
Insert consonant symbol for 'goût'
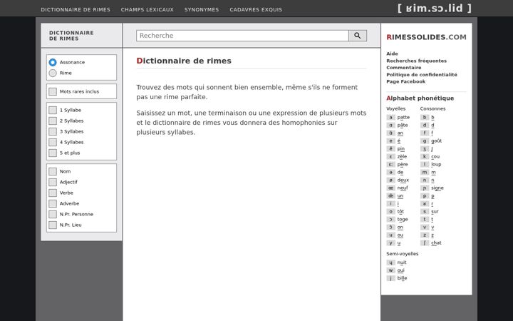pyautogui.click(x=425, y=141)
